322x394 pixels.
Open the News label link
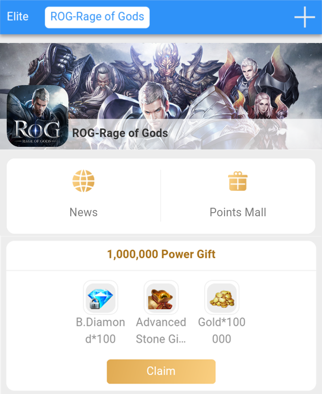[83, 212]
